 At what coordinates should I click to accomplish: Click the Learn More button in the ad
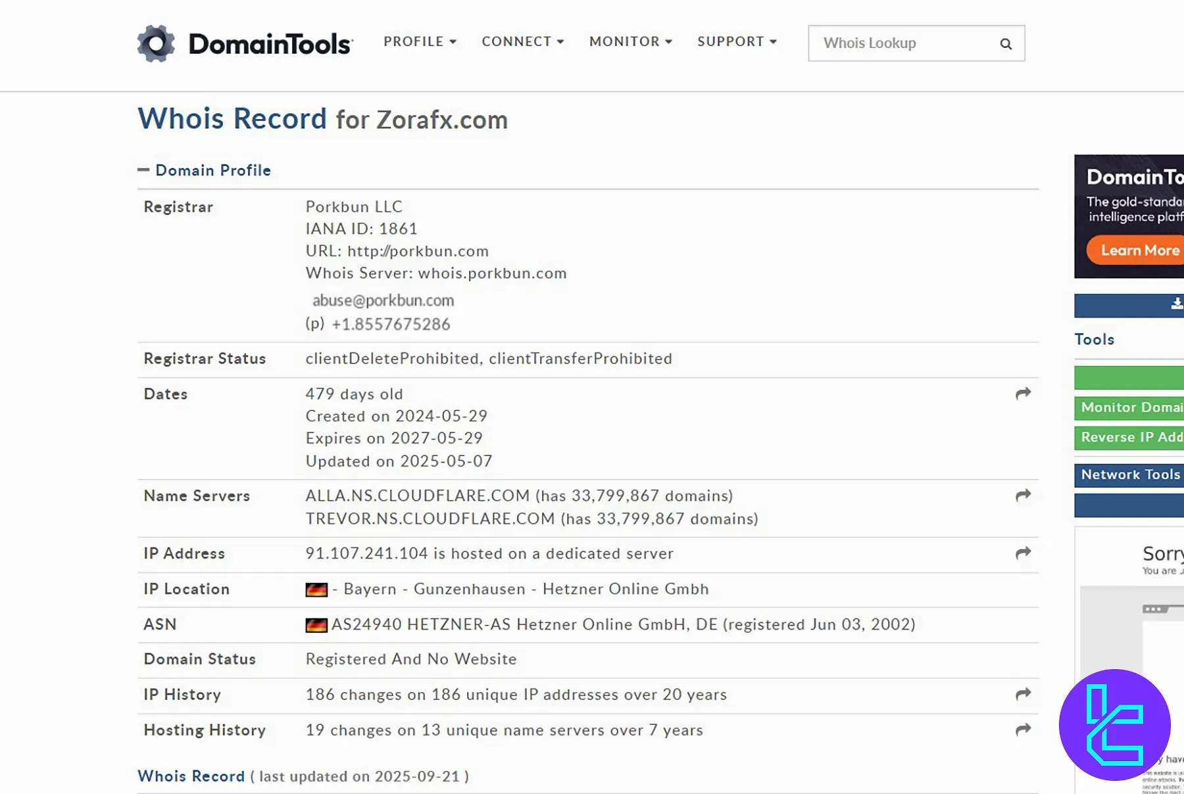pyautogui.click(x=1139, y=250)
